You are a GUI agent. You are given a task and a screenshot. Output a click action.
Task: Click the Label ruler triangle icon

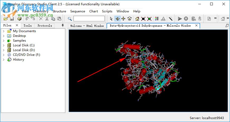point(163,19)
